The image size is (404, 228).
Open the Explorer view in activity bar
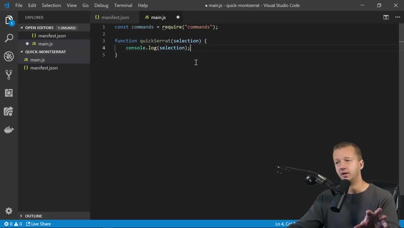(x=9, y=20)
